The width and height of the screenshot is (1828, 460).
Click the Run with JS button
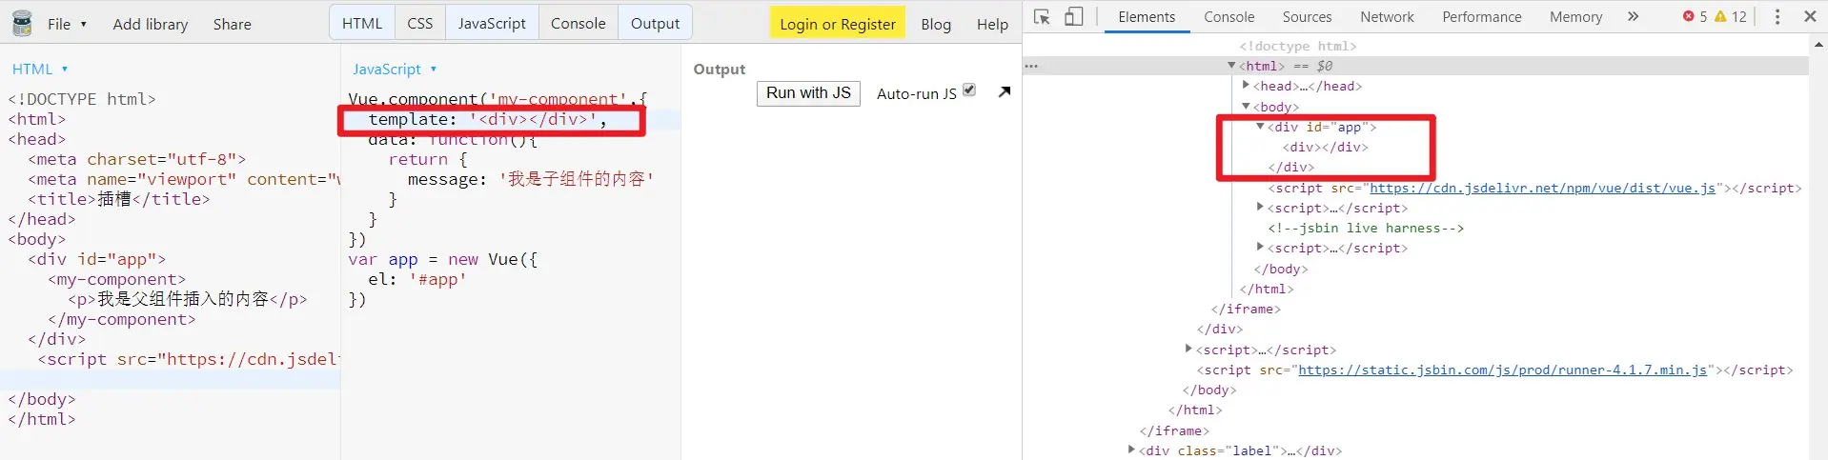[x=808, y=92]
